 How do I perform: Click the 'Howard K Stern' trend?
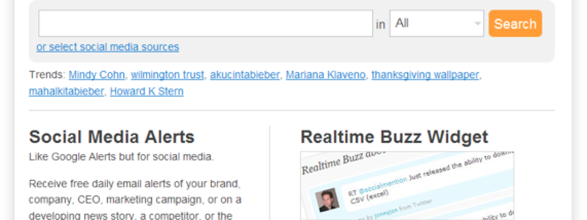tap(146, 91)
